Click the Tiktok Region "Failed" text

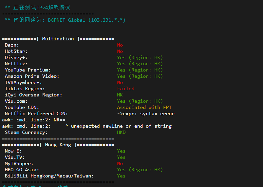pos(126,89)
